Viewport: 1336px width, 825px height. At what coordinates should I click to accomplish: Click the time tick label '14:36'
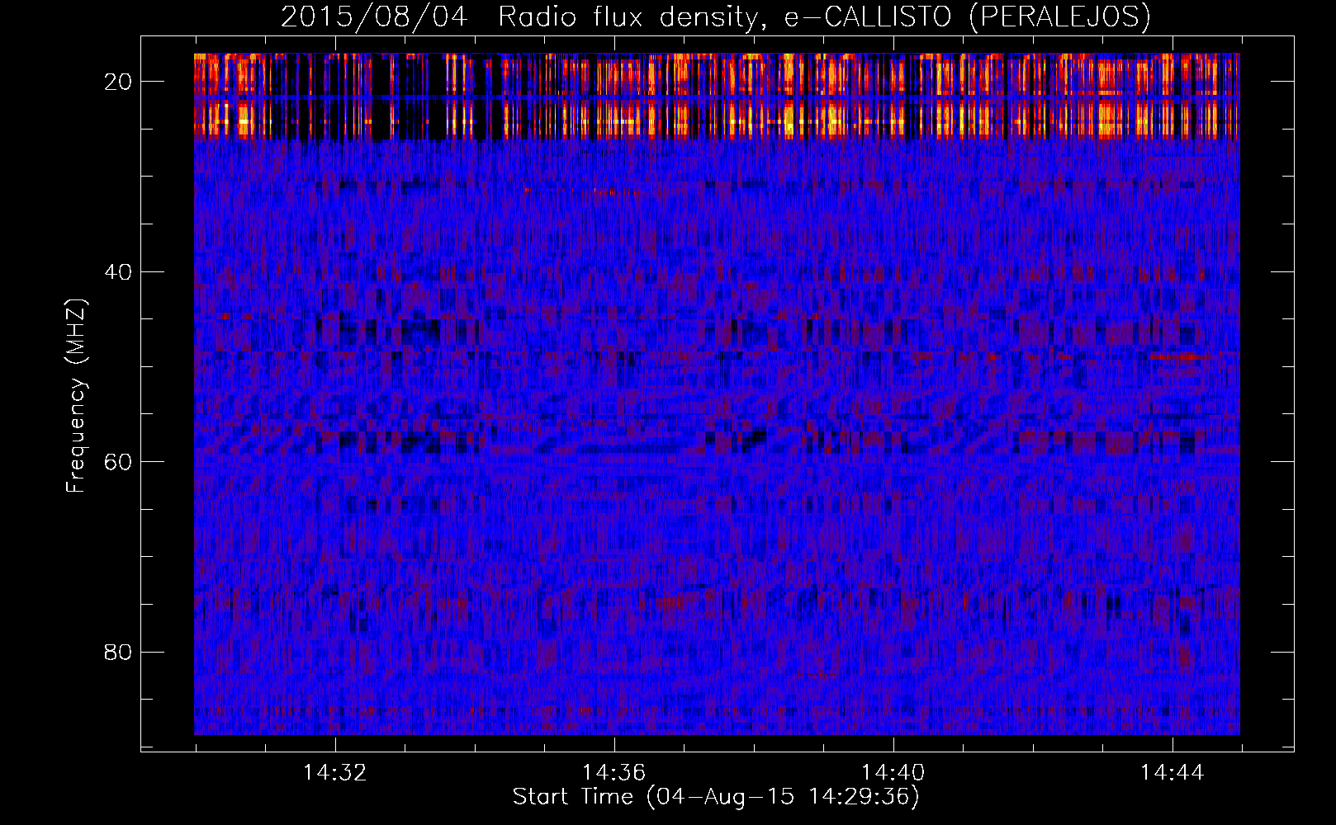pyautogui.click(x=614, y=772)
